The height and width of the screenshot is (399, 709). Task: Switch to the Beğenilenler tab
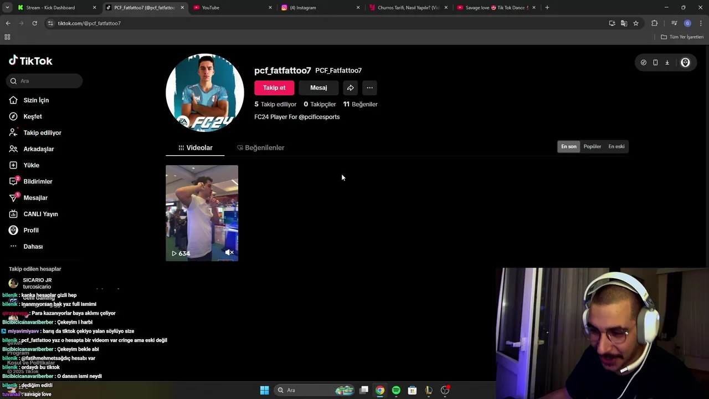point(260,148)
